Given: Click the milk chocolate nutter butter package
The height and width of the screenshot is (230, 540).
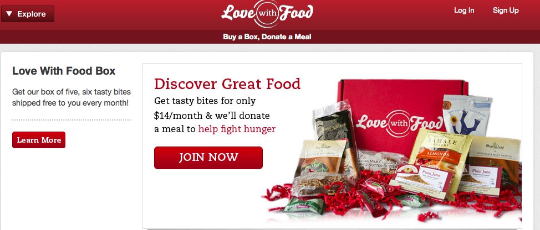Looking at the screenshot, I should coord(383,161).
